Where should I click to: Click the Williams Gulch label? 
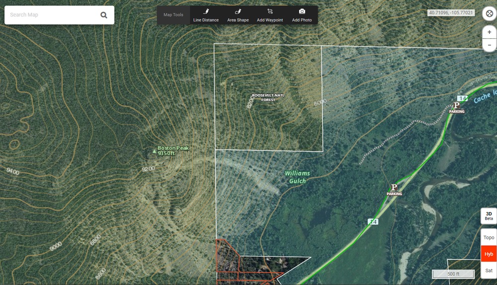point(297,177)
